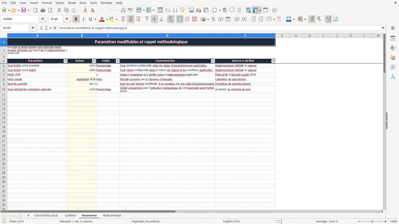399x224 pixels.
Task: Toggle AutoFilter funnel icon
Action: tap(182, 10)
